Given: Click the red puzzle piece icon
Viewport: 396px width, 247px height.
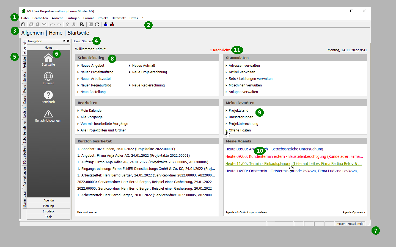Looking at the screenshot, I should pyautogui.click(x=112, y=24).
